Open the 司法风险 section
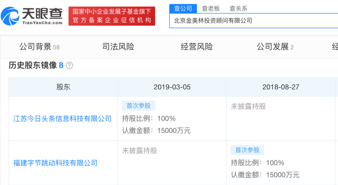338x185 pixels. [x=117, y=46]
